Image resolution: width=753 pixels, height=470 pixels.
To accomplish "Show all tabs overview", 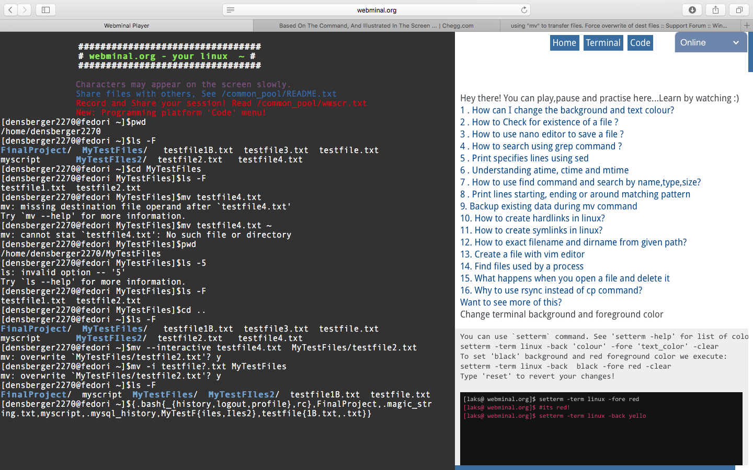I will coord(739,10).
